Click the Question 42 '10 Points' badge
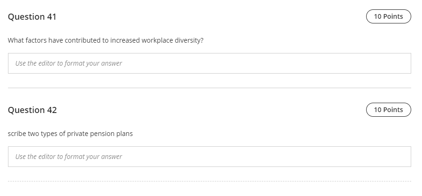422x196 pixels. click(x=388, y=110)
